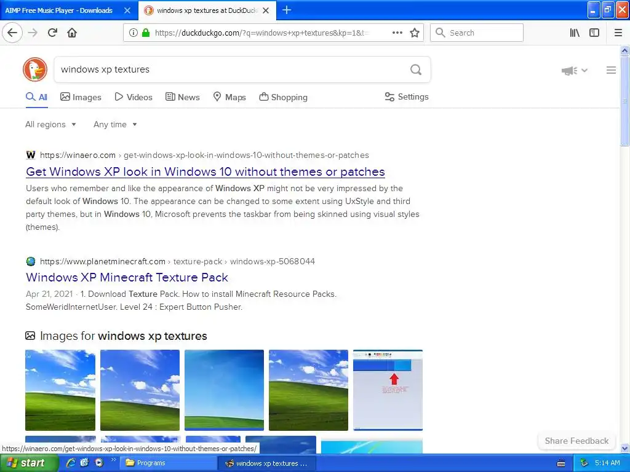Image resolution: width=630 pixels, height=472 pixels.
Task: Click windows xp textures taskbar button
Action: tap(267, 463)
